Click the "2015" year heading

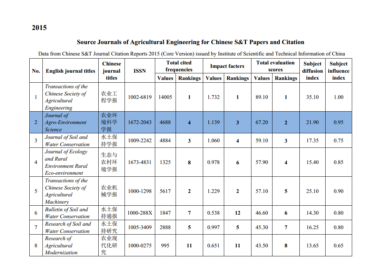point(39,28)
